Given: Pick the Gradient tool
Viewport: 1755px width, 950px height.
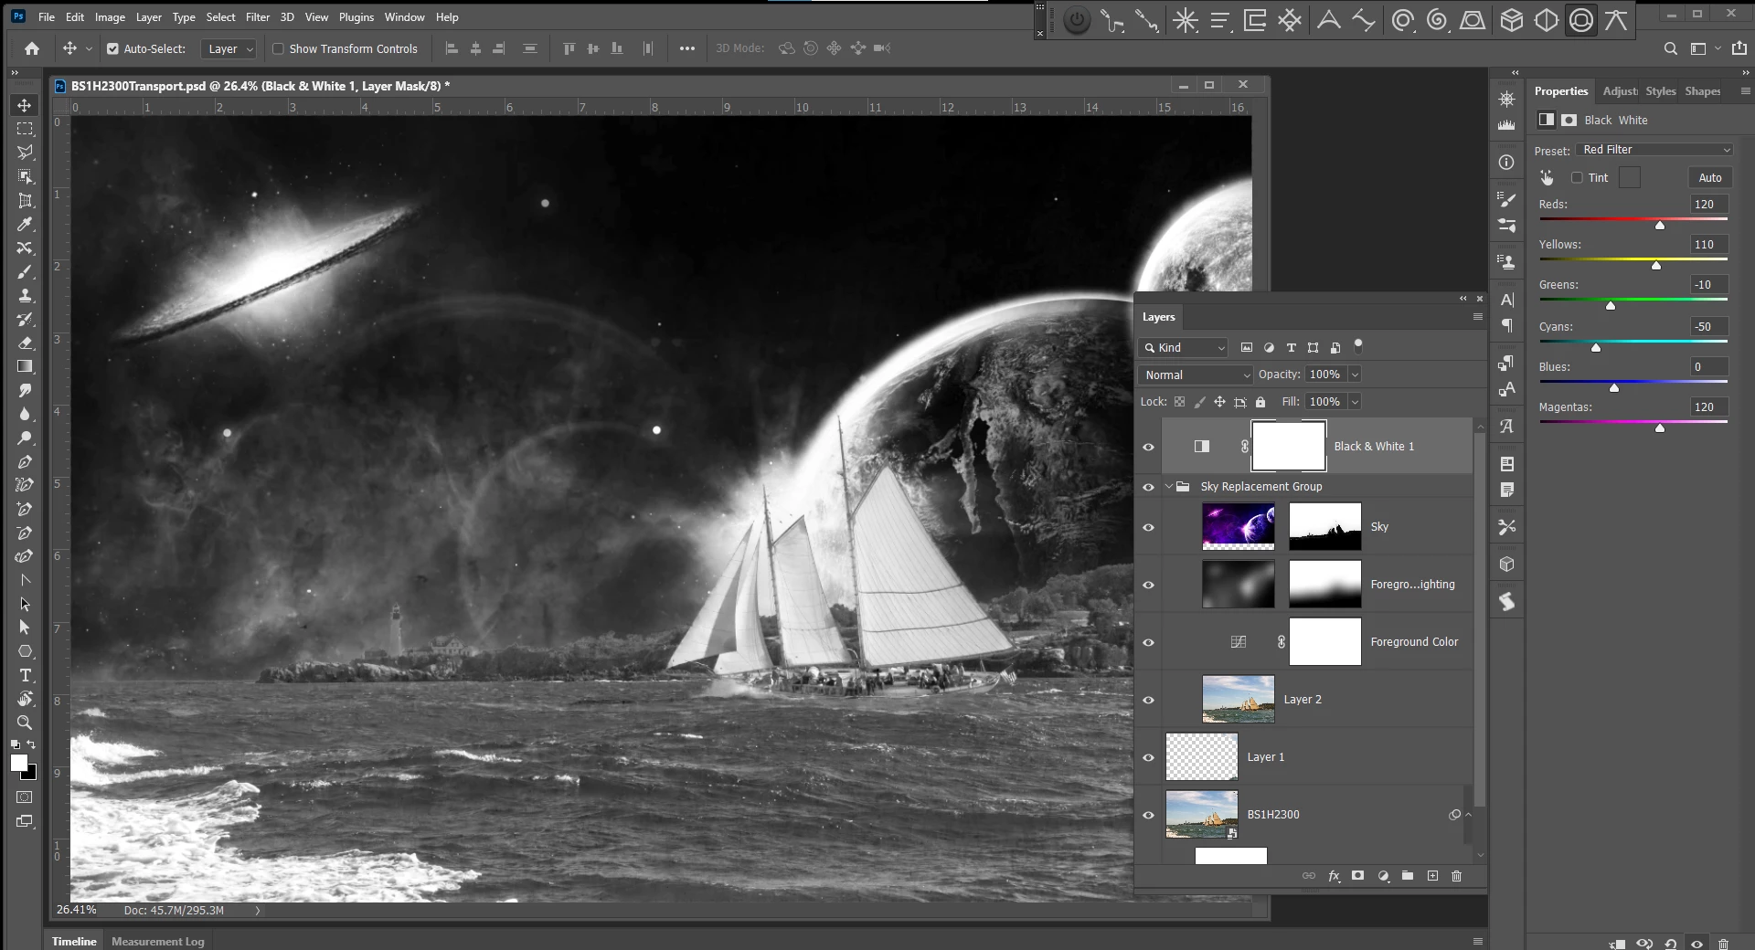Looking at the screenshot, I should click(x=25, y=366).
